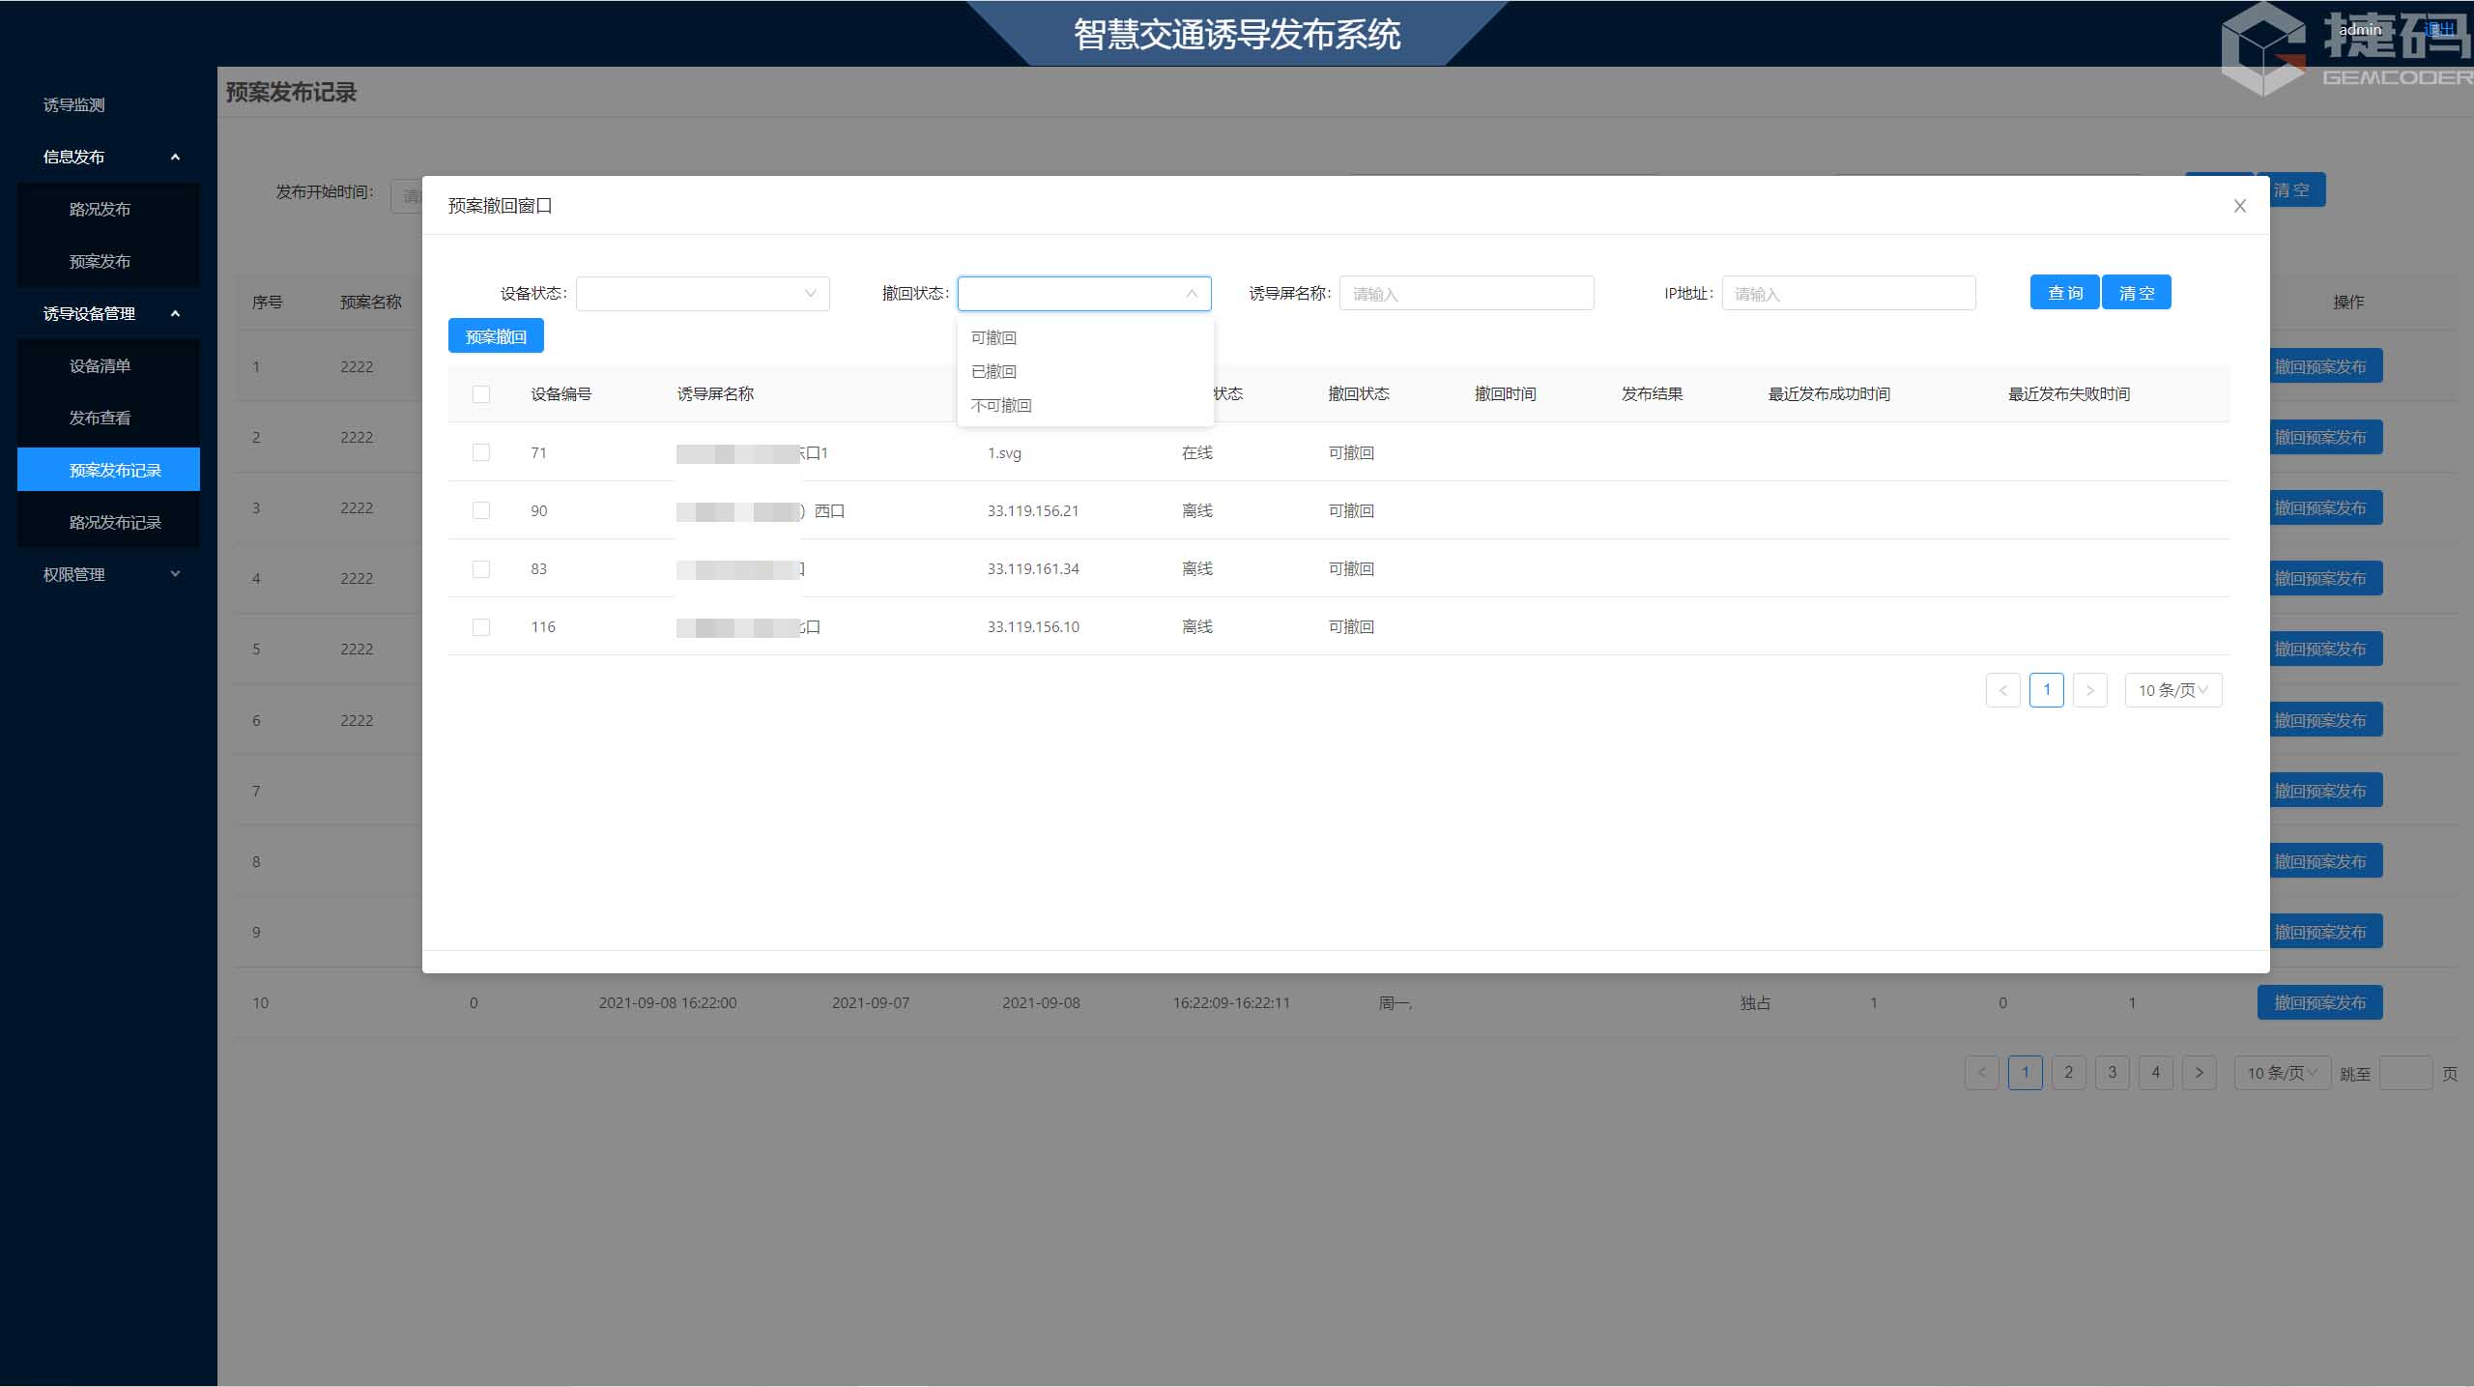The image size is (2474, 1387).
Task: Collapse the 撤回状态 dropdown
Action: coord(1084,294)
